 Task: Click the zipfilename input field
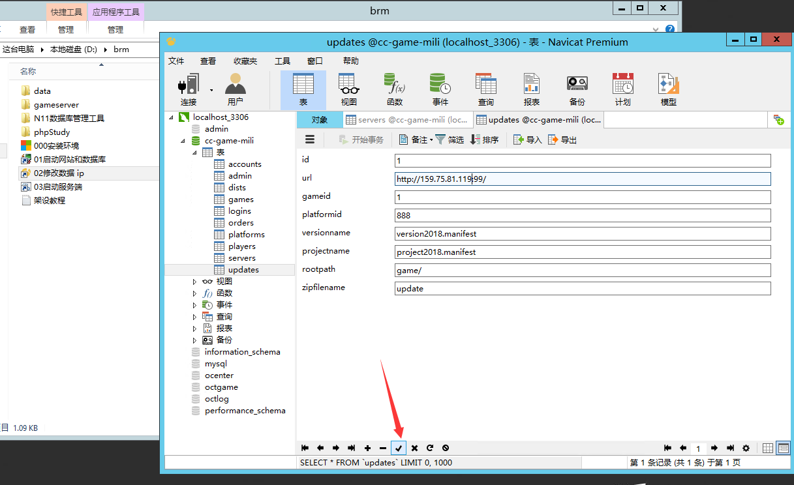[x=583, y=288]
